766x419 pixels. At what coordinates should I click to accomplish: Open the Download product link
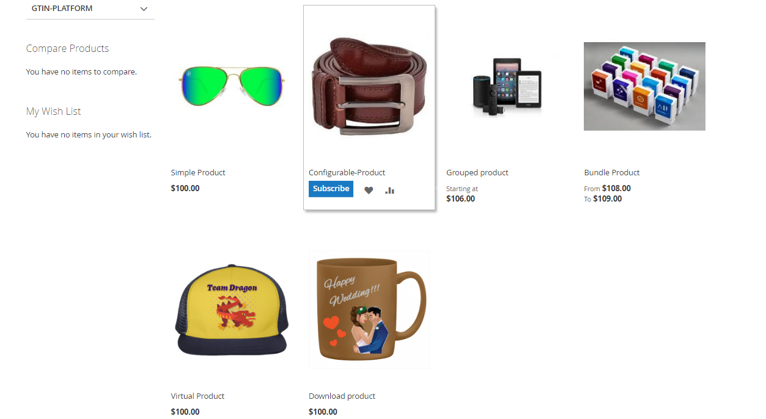point(342,396)
